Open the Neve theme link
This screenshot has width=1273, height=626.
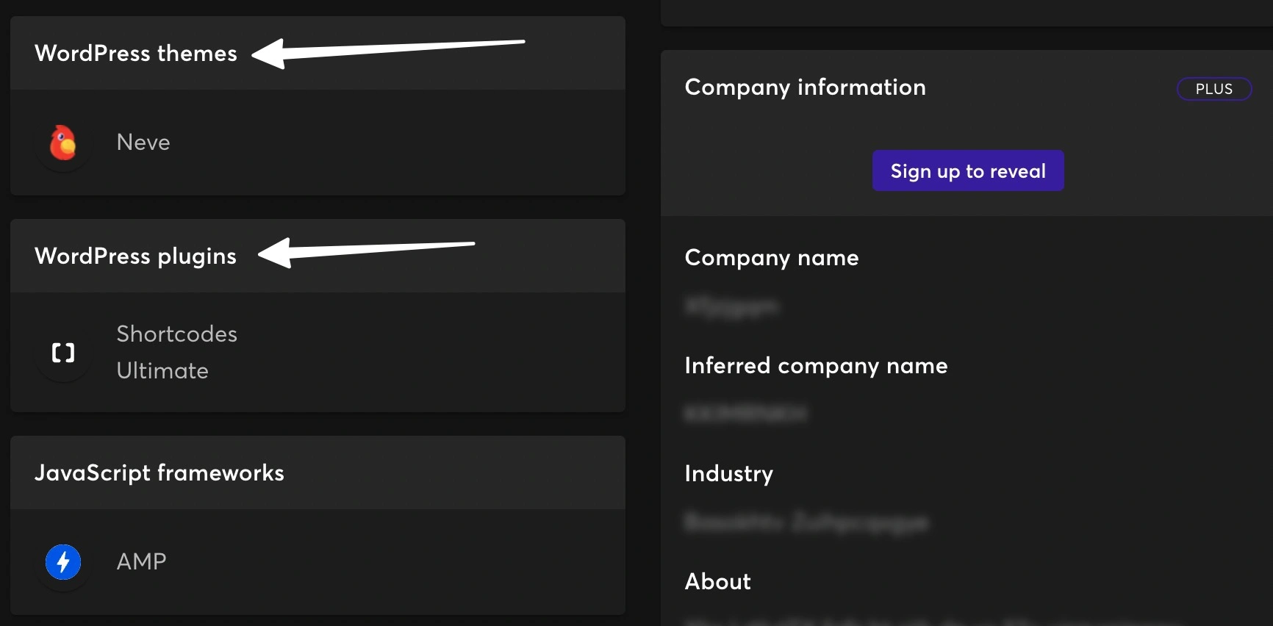coord(143,143)
